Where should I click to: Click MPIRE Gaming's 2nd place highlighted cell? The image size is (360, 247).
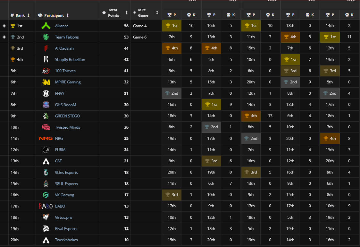[290, 82]
